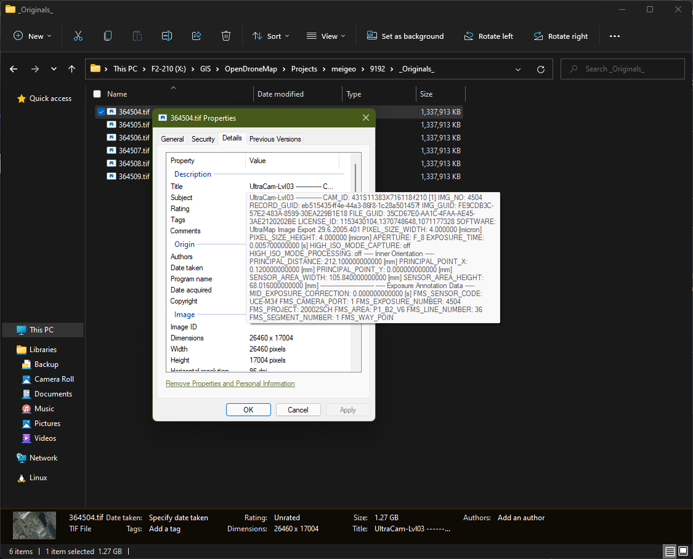The height and width of the screenshot is (559, 693).
Task: Go up one folder level arrow
Action: tap(71, 69)
